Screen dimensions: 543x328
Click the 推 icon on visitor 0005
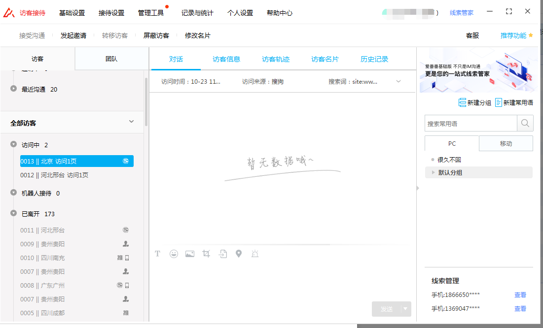click(126, 313)
